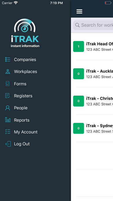The width and height of the screenshot is (113, 201).
Task: Click the iTrak Christchurch green count badge
Action: 79,101
